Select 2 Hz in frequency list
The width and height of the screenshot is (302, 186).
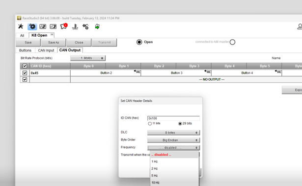174,168
